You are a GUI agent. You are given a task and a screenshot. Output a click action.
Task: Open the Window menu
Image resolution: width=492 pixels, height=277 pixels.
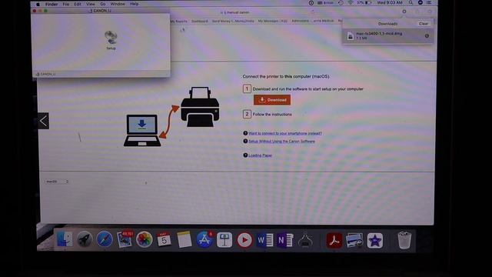point(118,4)
